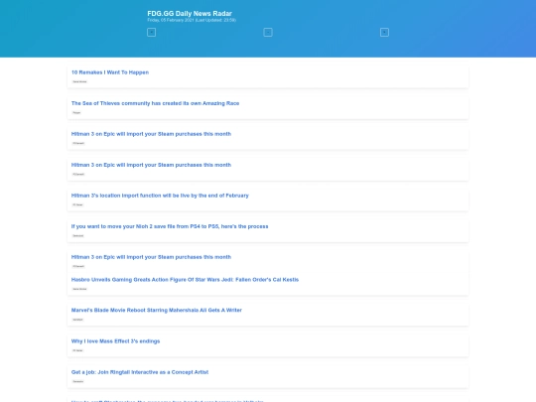
Task: Click the leftmost square icon under the header date
Action: (151, 32)
